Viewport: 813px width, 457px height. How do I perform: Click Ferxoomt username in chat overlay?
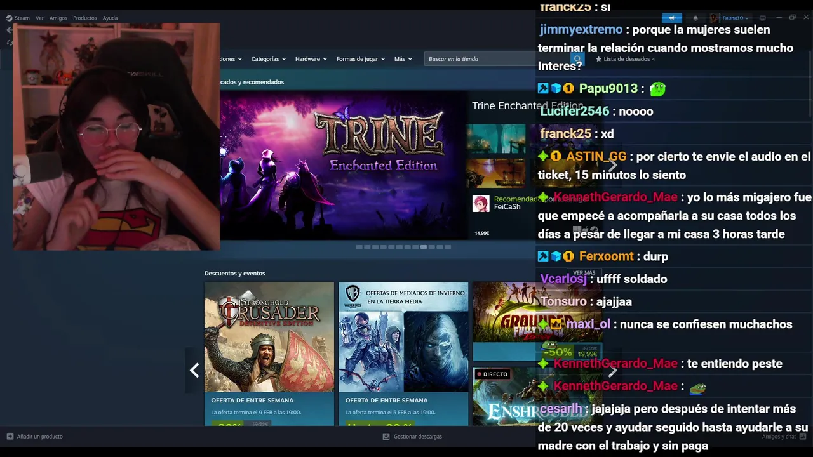coord(606,256)
